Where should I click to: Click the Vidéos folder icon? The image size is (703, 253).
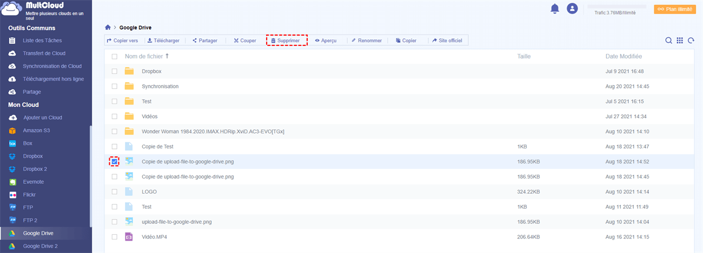129,117
